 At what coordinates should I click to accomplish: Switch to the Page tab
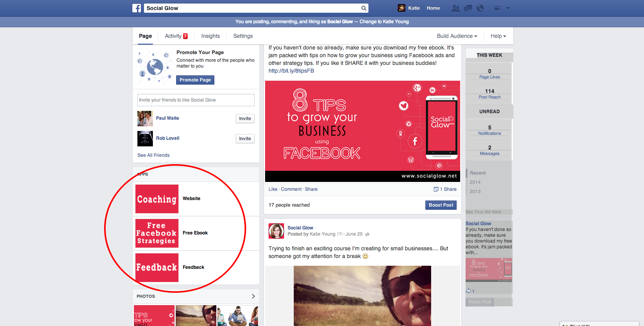tap(146, 36)
